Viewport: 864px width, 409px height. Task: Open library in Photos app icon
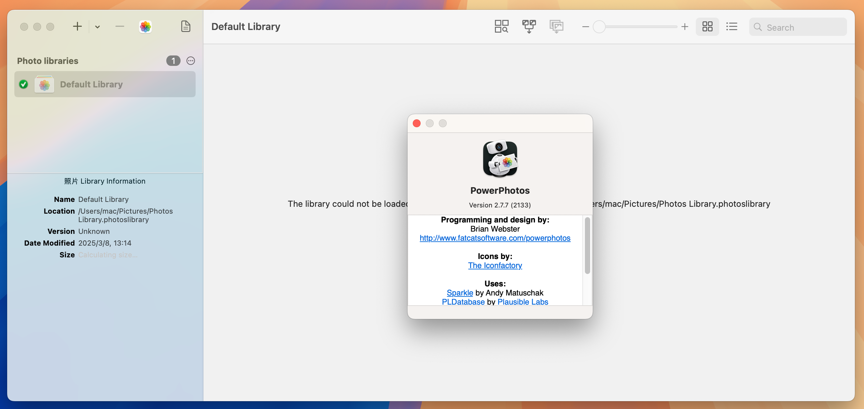coord(145,26)
